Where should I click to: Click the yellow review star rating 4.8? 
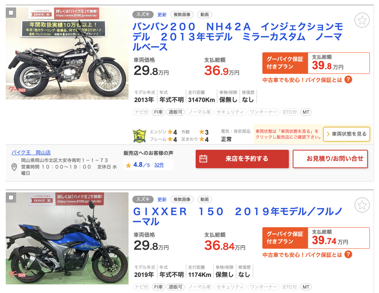tap(129, 165)
